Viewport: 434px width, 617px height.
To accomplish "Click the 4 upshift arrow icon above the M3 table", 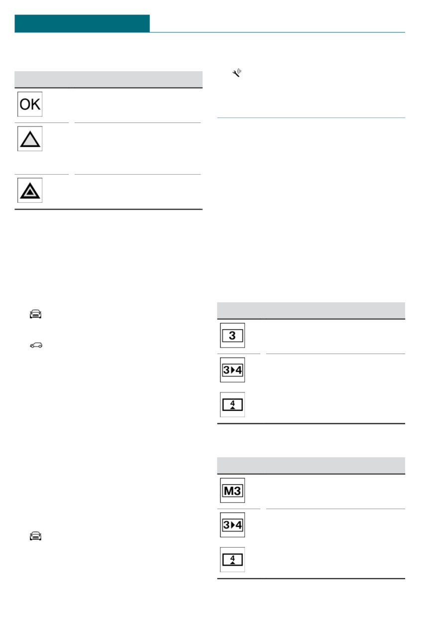I will pos(232,404).
